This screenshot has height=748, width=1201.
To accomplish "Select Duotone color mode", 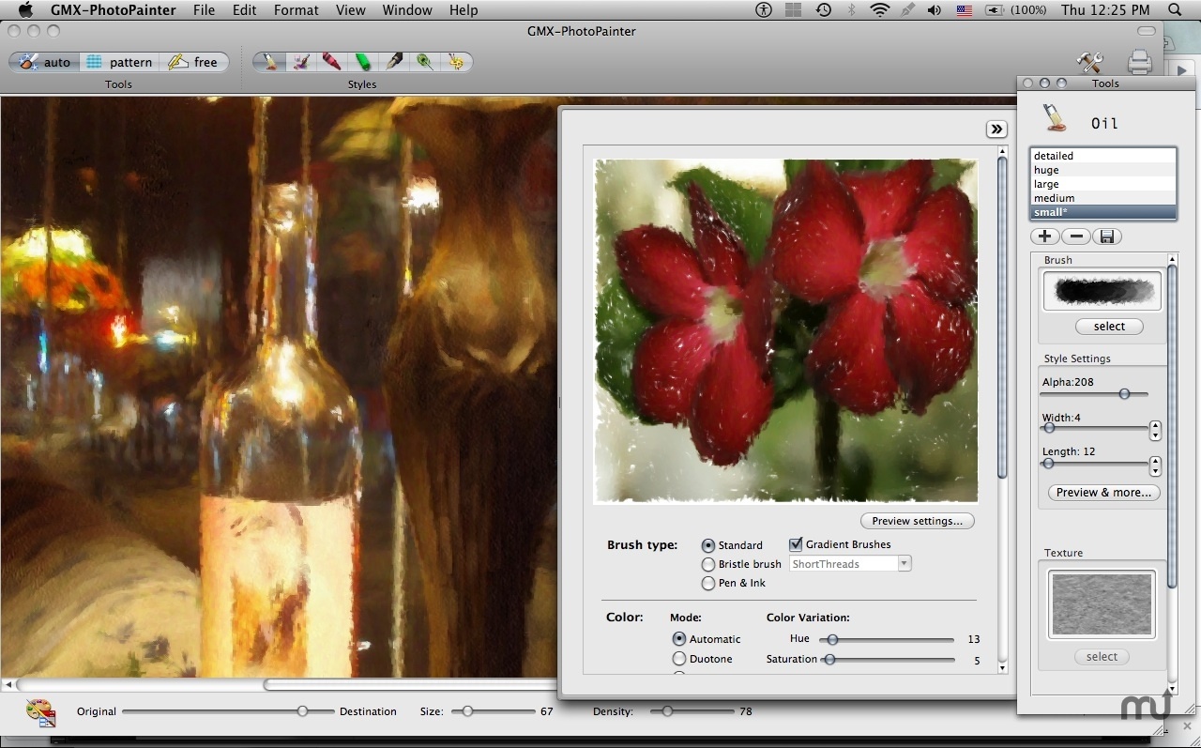I will (679, 659).
